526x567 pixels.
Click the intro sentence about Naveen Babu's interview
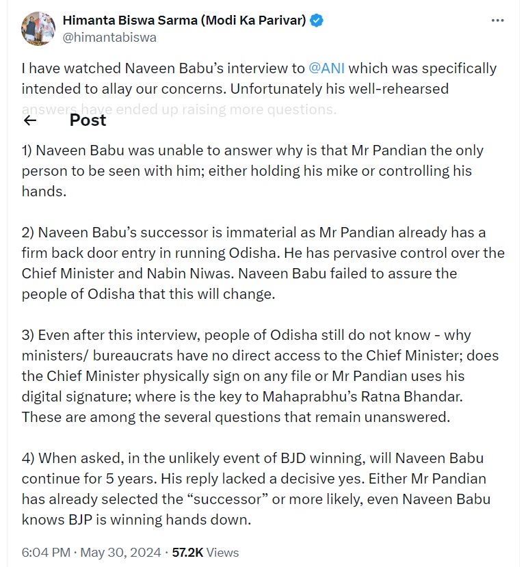coord(205,68)
